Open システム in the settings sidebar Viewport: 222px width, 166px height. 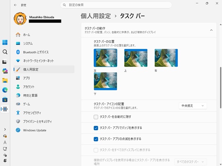pos(44,44)
